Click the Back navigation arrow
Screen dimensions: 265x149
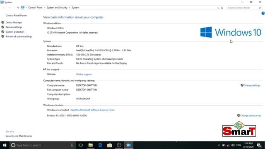click(4, 8)
